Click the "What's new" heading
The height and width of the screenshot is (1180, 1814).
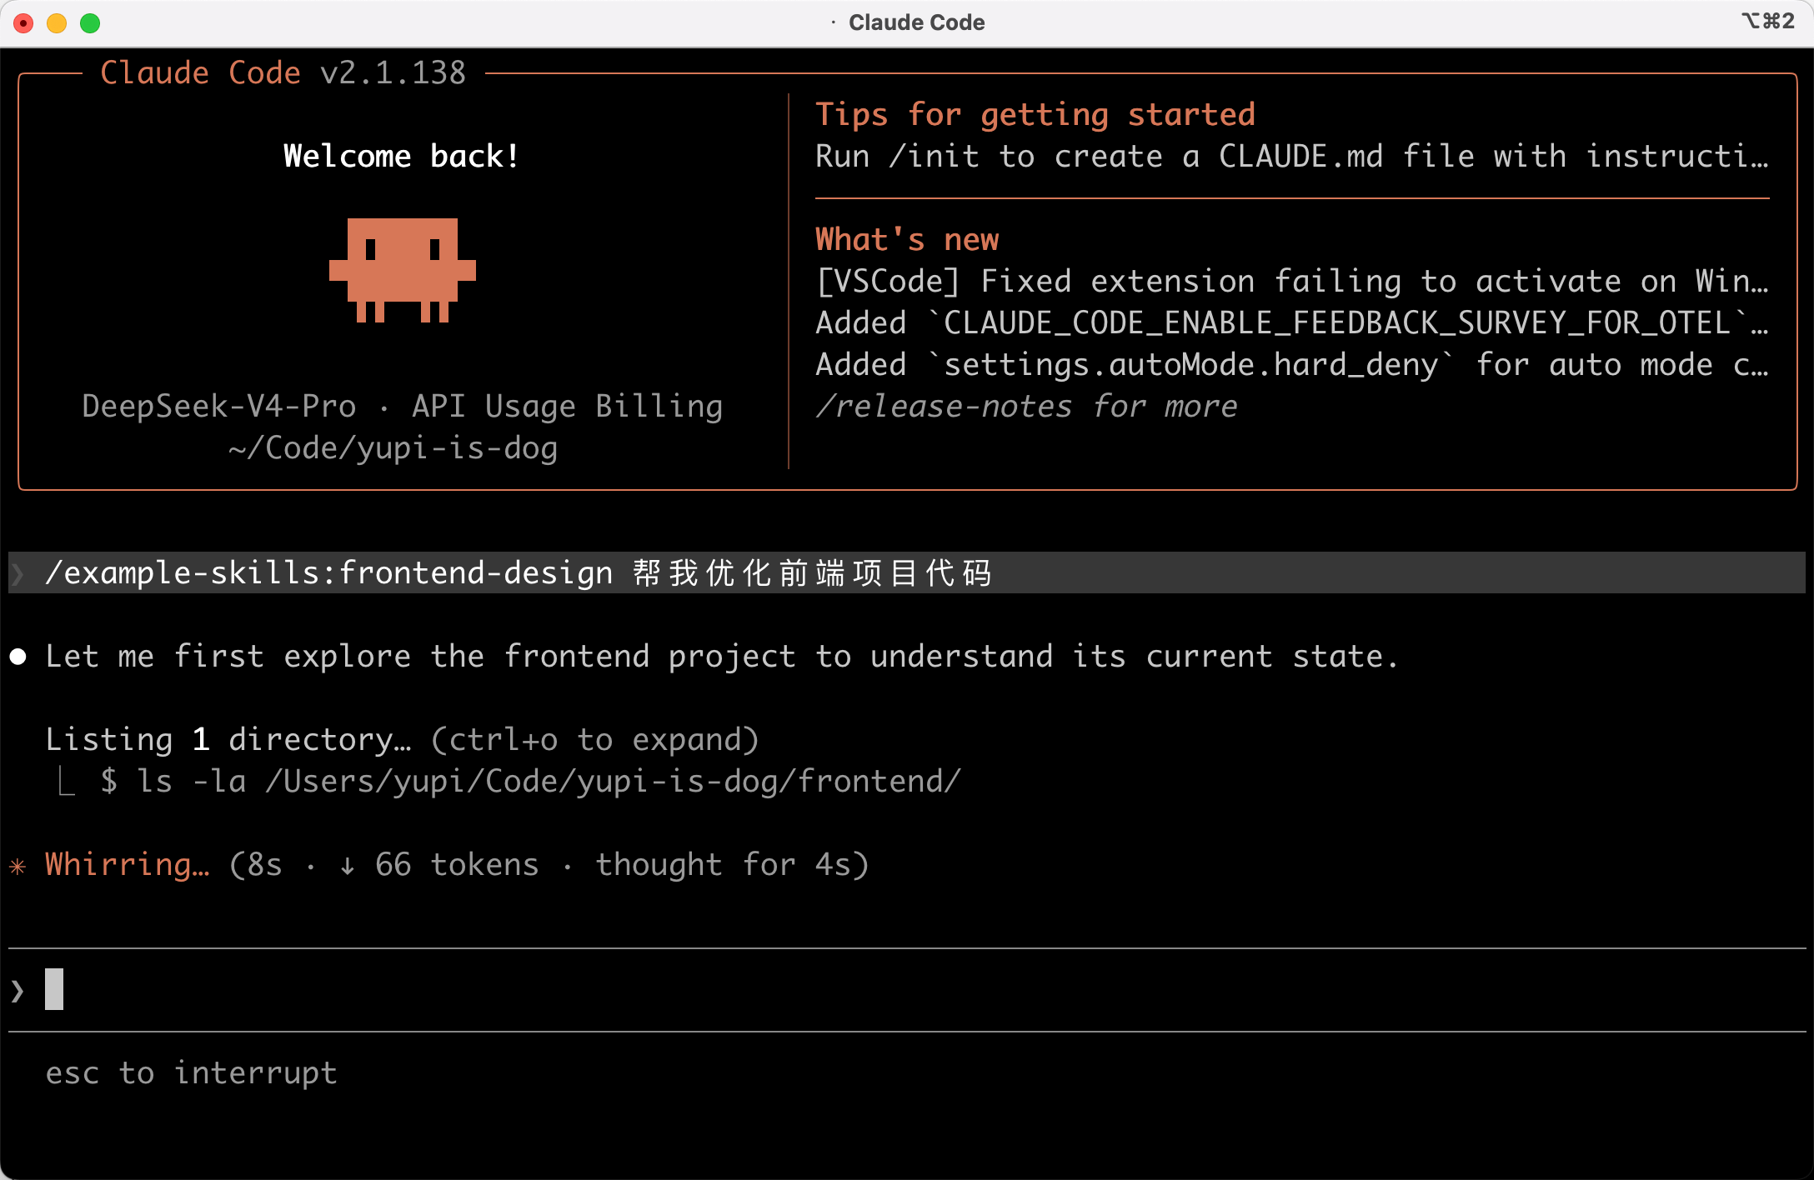[907, 240]
